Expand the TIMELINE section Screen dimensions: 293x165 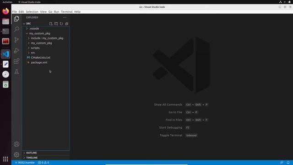pyautogui.click(x=46, y=158)
